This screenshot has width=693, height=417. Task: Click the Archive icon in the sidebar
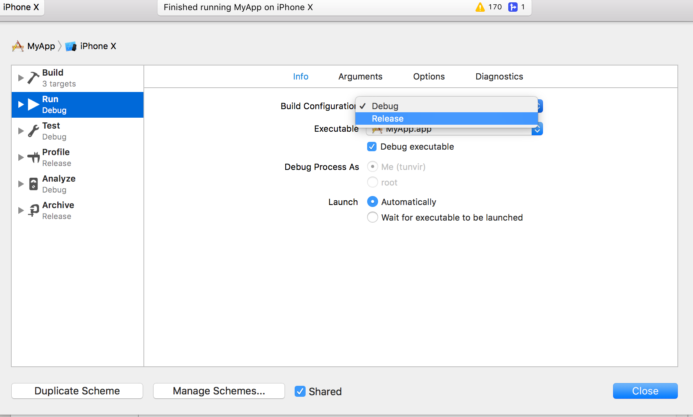[34, 210]
